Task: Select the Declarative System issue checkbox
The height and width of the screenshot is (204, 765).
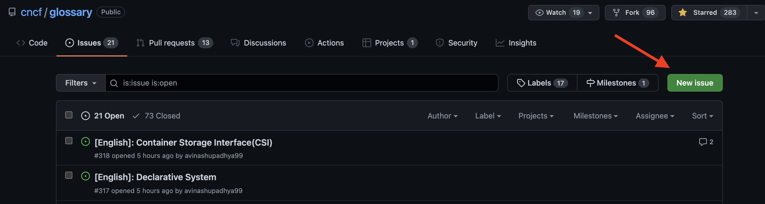Action: (69, 175)
